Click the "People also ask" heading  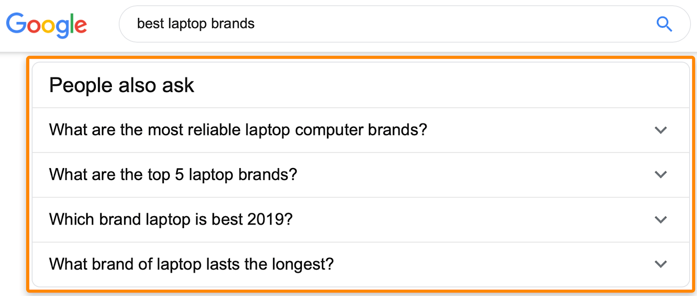pyautogui.click(x=122, y=85)
